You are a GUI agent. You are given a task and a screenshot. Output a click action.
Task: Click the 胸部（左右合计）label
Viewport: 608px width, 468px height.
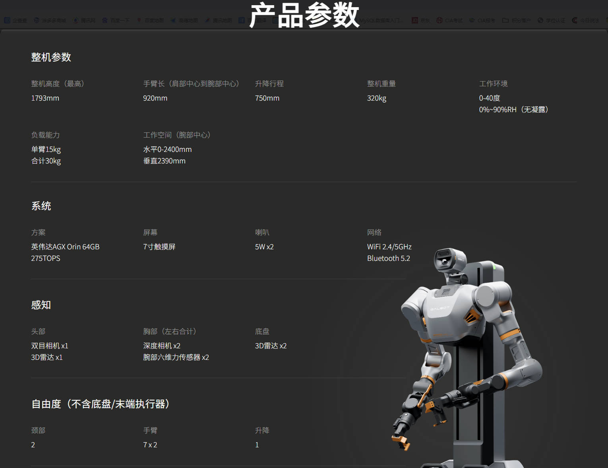click(171, 332)
